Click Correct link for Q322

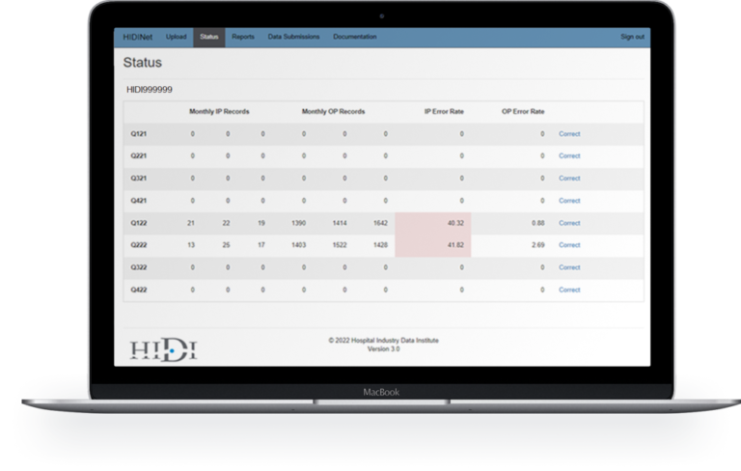pyautogui.click(x=569, y=267)
